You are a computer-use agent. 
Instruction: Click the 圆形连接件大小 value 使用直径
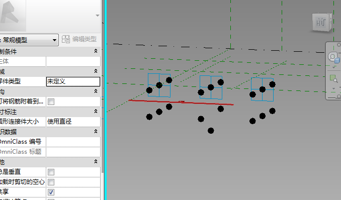pos(73,122)
